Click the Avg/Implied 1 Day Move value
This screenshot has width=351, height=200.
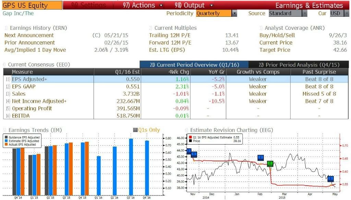(111, 50)
